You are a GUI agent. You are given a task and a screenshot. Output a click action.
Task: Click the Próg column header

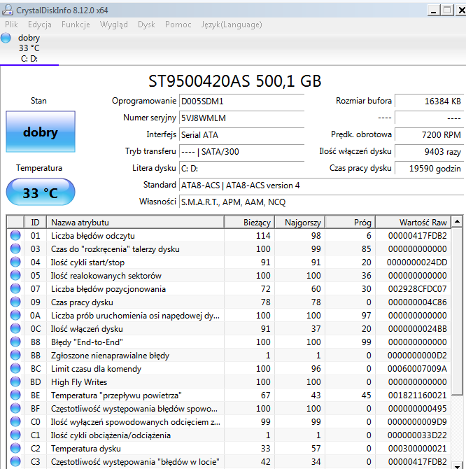[x=350, y=222]
